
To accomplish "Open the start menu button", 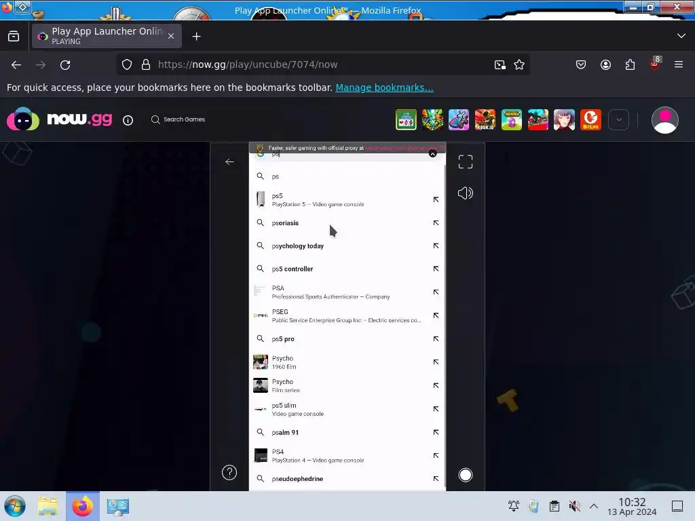I will coord(15,506).
